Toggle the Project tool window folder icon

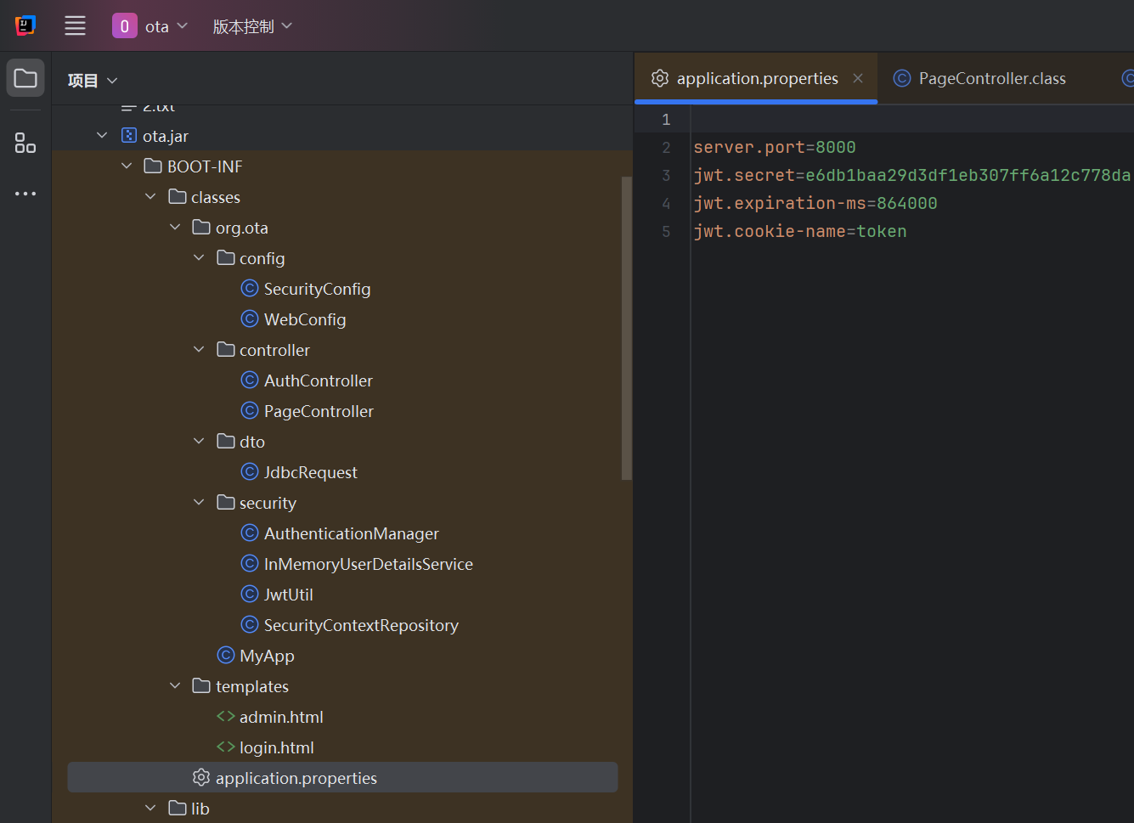click(x=25, y=78)
